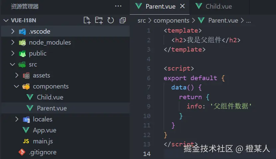The image size is (276, 159).
Task: Click the '我是父组件' heading text in code
Action: tap(204, 40)
